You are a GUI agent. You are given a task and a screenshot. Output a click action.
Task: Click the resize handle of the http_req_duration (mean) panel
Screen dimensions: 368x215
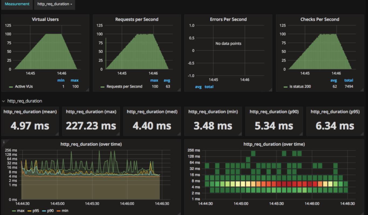click(57, 134)
